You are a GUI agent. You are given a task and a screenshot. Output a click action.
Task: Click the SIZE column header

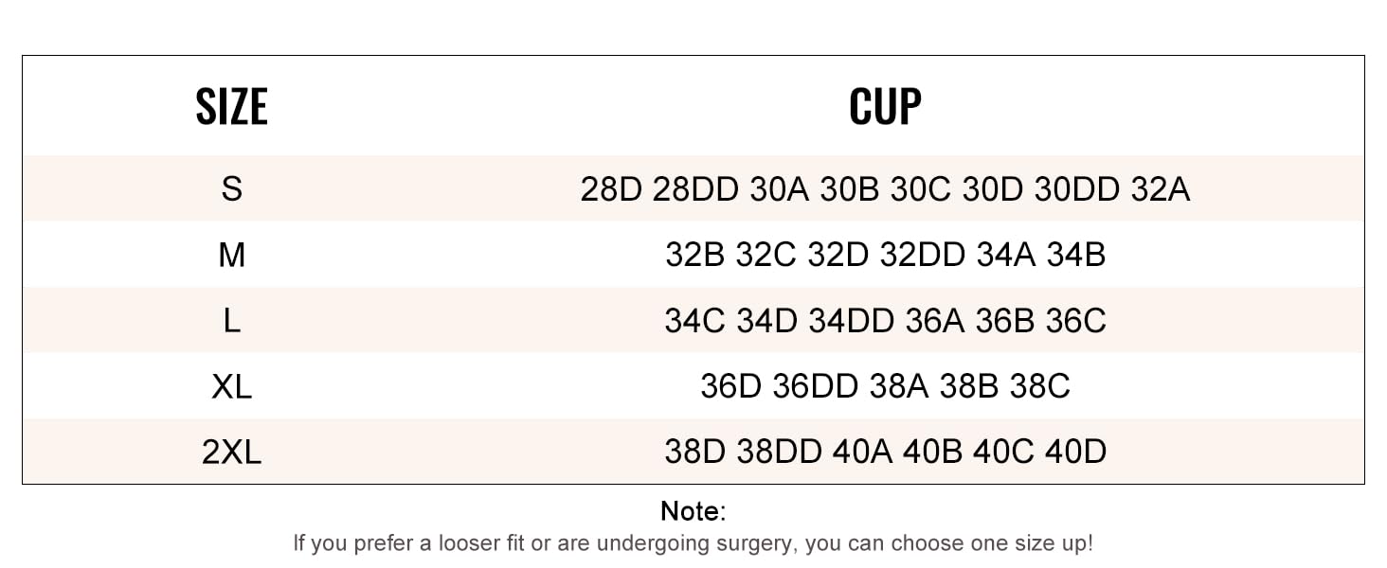coord(231,106)
